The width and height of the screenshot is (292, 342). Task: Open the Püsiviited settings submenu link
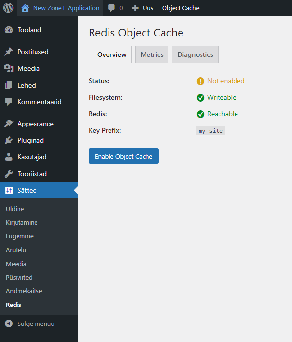19,277
